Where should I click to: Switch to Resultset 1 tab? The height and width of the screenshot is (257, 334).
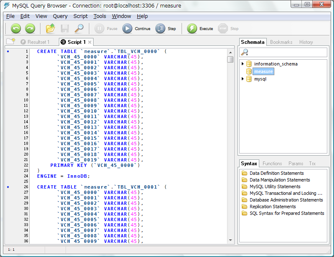click(35, 42)
